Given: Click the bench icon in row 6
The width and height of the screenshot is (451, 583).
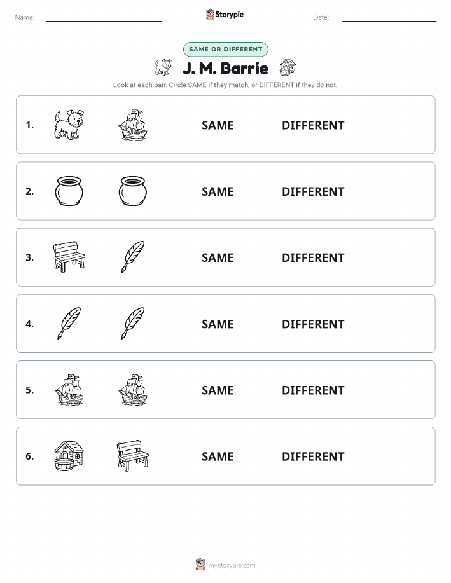Looking at the screenshot, I should (x=133, y=456).
